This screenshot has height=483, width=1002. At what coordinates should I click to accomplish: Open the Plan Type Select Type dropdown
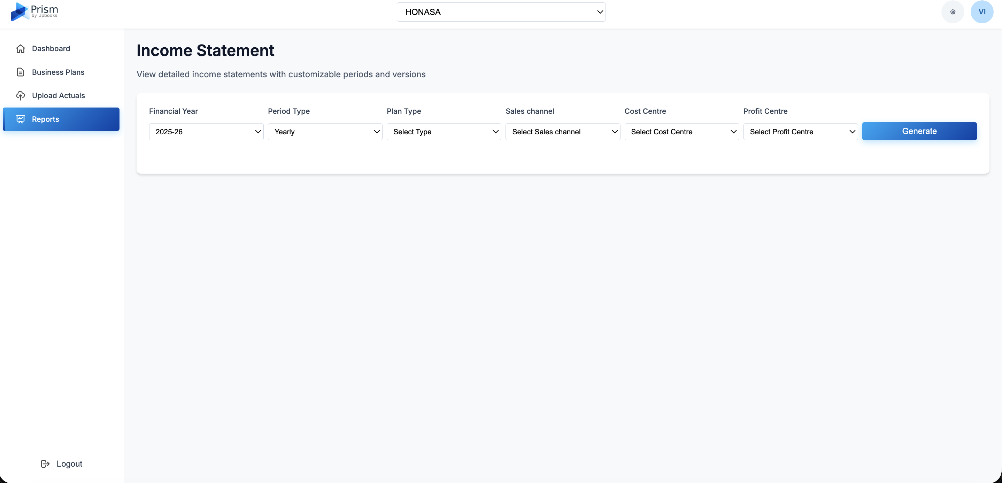click(x=444, y=132)
